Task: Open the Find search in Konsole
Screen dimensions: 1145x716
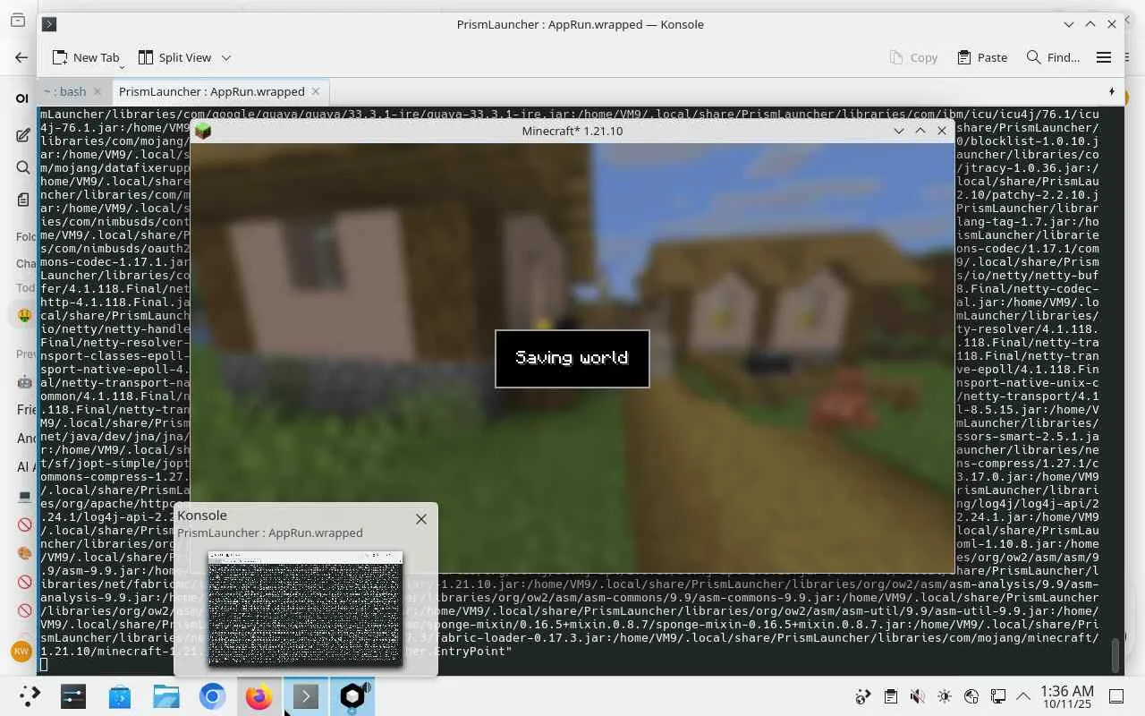Action: 1053,57
